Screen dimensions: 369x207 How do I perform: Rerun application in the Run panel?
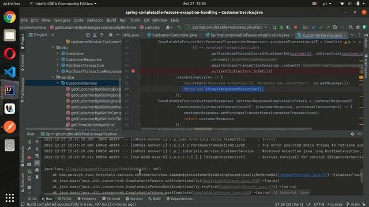(29, 142)
